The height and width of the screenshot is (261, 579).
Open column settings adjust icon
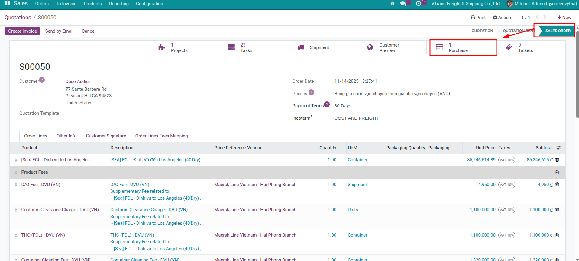[x=558, y=148]
